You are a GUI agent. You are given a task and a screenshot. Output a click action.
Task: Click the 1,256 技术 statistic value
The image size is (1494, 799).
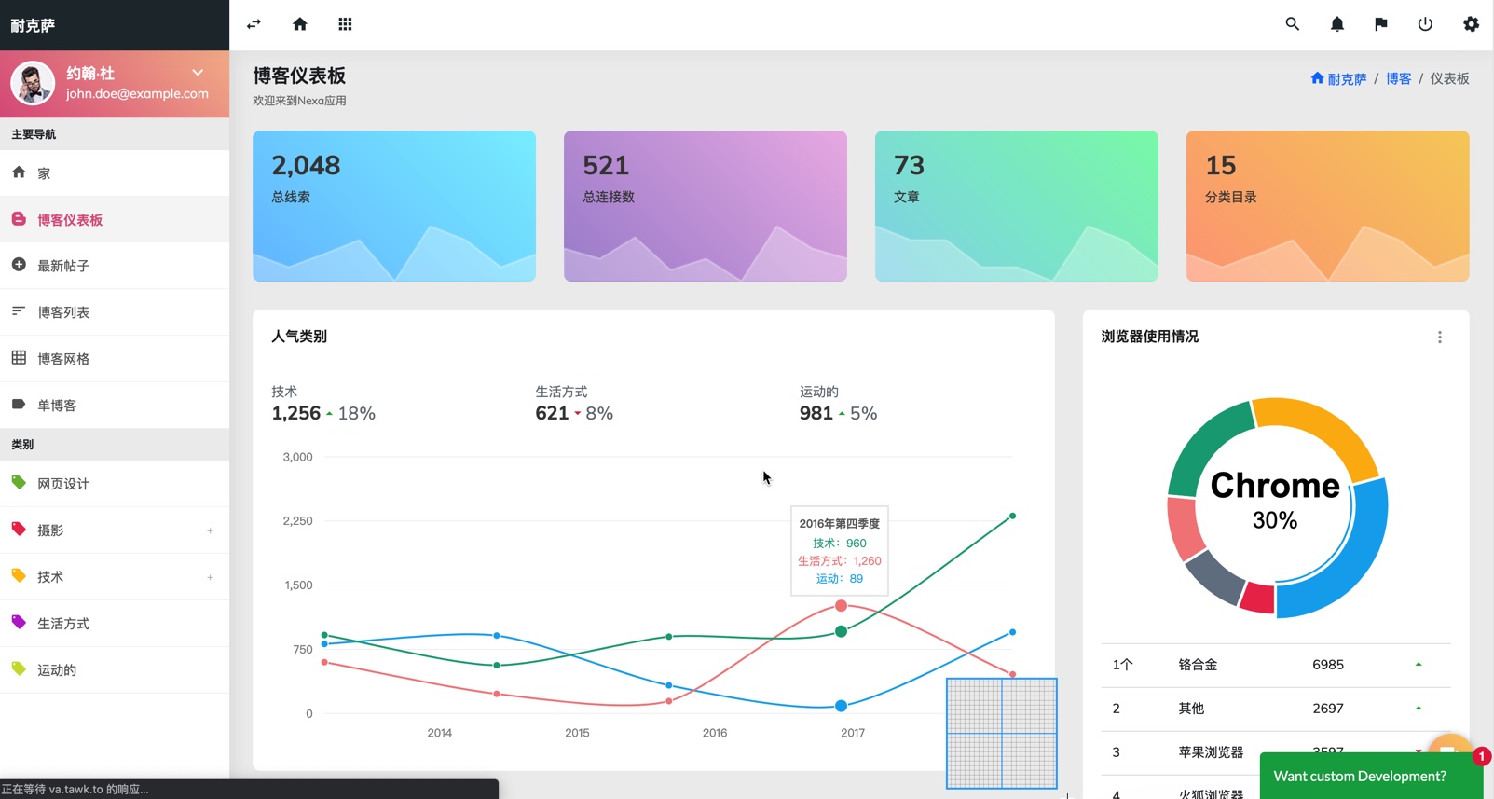coord(296,413)
